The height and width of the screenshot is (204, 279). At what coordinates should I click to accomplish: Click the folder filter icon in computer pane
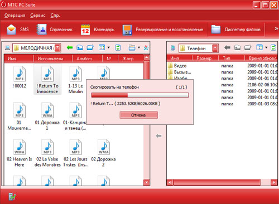point(132,47)
